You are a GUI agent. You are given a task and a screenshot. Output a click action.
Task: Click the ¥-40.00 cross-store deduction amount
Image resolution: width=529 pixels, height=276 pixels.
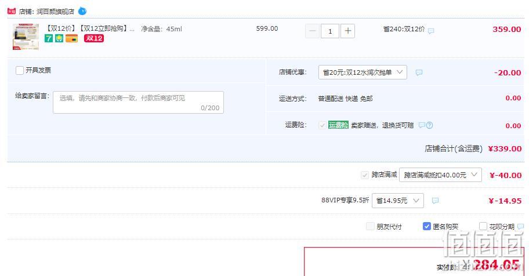tap(505, 175)
